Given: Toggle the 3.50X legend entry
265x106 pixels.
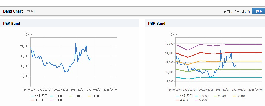Looking at the screenshot, I should click(x=239, y=96).
